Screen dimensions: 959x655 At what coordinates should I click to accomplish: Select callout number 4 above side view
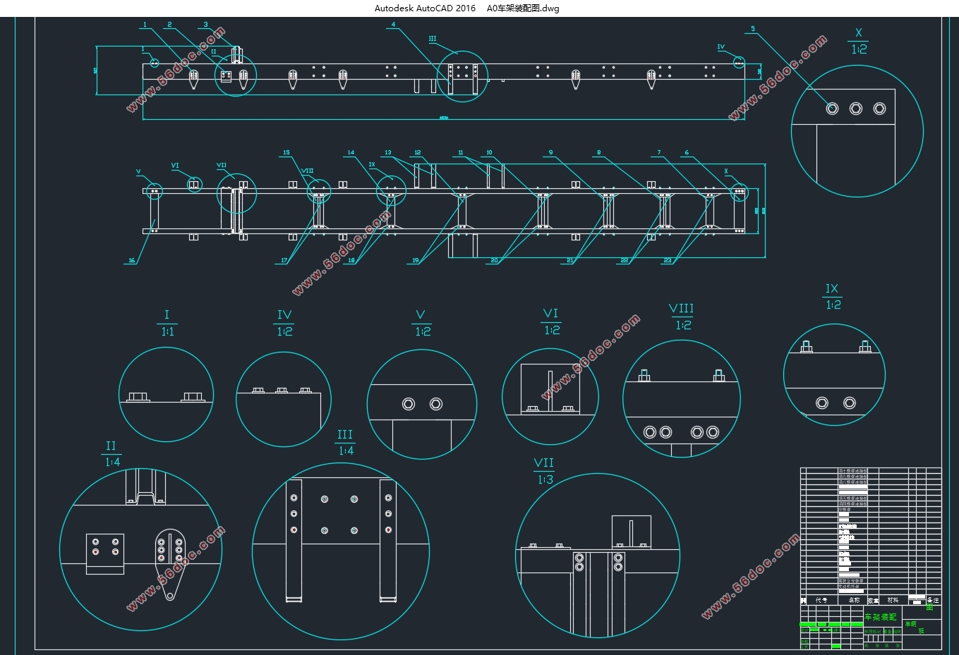pyautogui.click(x=393, y=25)
